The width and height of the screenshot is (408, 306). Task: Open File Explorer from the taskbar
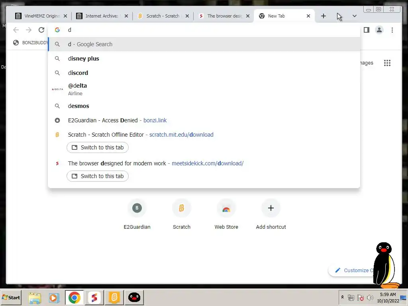pyautogui.click(x=35, y=298)
